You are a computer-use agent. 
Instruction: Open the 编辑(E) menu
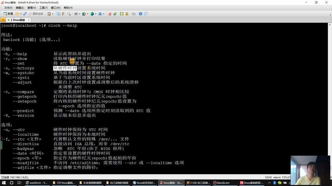click(x=20, y=7)
